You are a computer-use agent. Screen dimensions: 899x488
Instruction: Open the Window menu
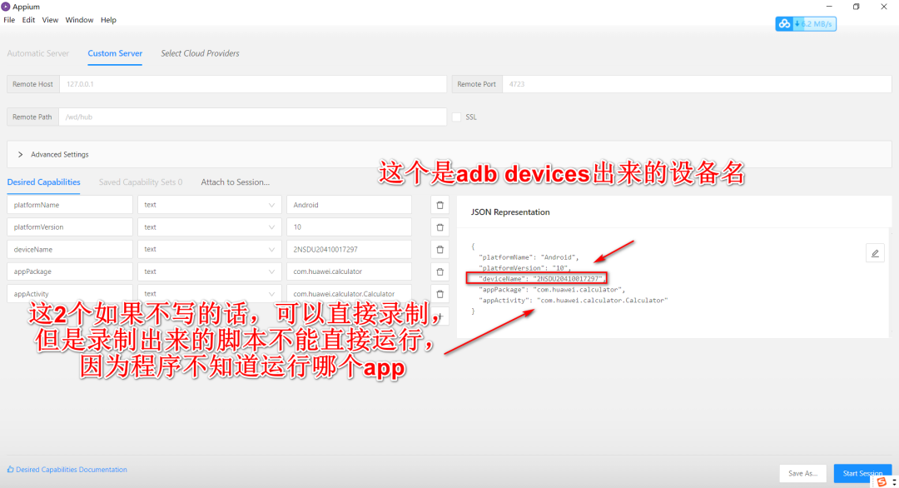(79, 20)
